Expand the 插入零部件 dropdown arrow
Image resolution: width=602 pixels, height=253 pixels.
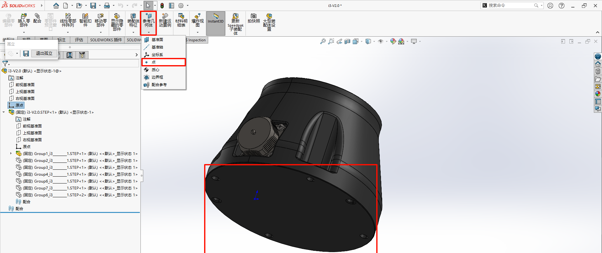click(24, 32)
